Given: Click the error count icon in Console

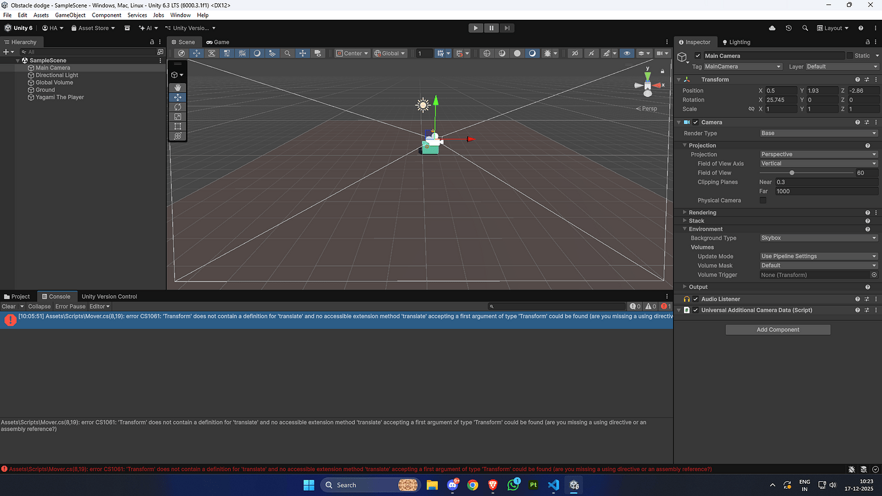Looking at the screenshot, I should 666,306.
